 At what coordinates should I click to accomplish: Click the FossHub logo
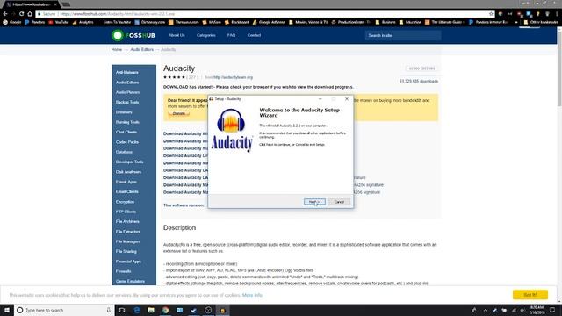coord(133,35)
